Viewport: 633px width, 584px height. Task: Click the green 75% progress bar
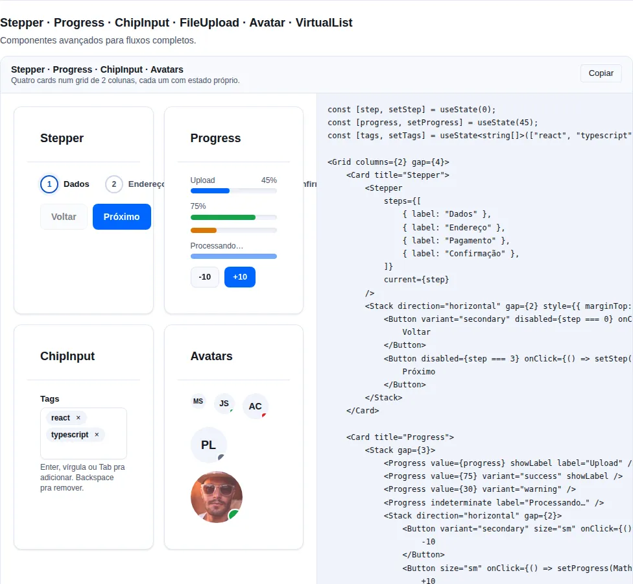(x=233, y=217)
